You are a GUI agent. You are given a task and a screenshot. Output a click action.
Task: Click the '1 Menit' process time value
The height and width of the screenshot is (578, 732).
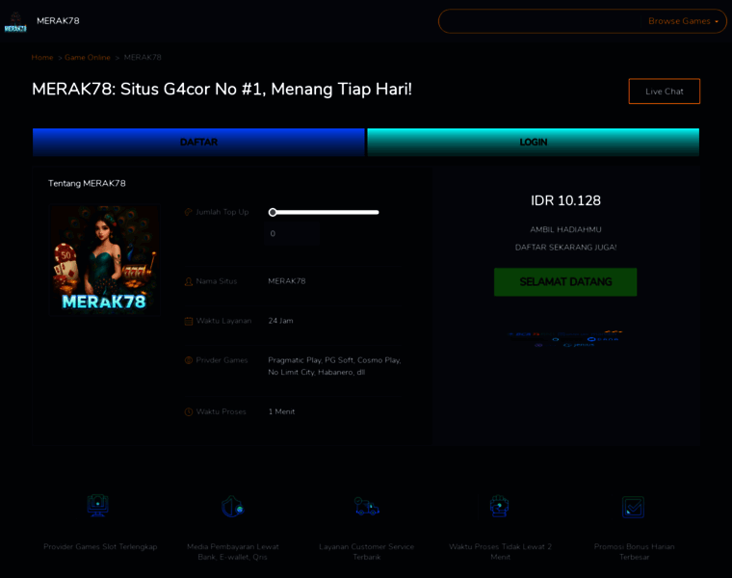pyautogui.click(x=281, y=411)
